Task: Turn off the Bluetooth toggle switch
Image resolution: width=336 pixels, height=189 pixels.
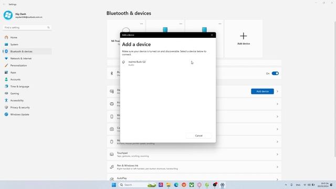Action: pos(275,73)
